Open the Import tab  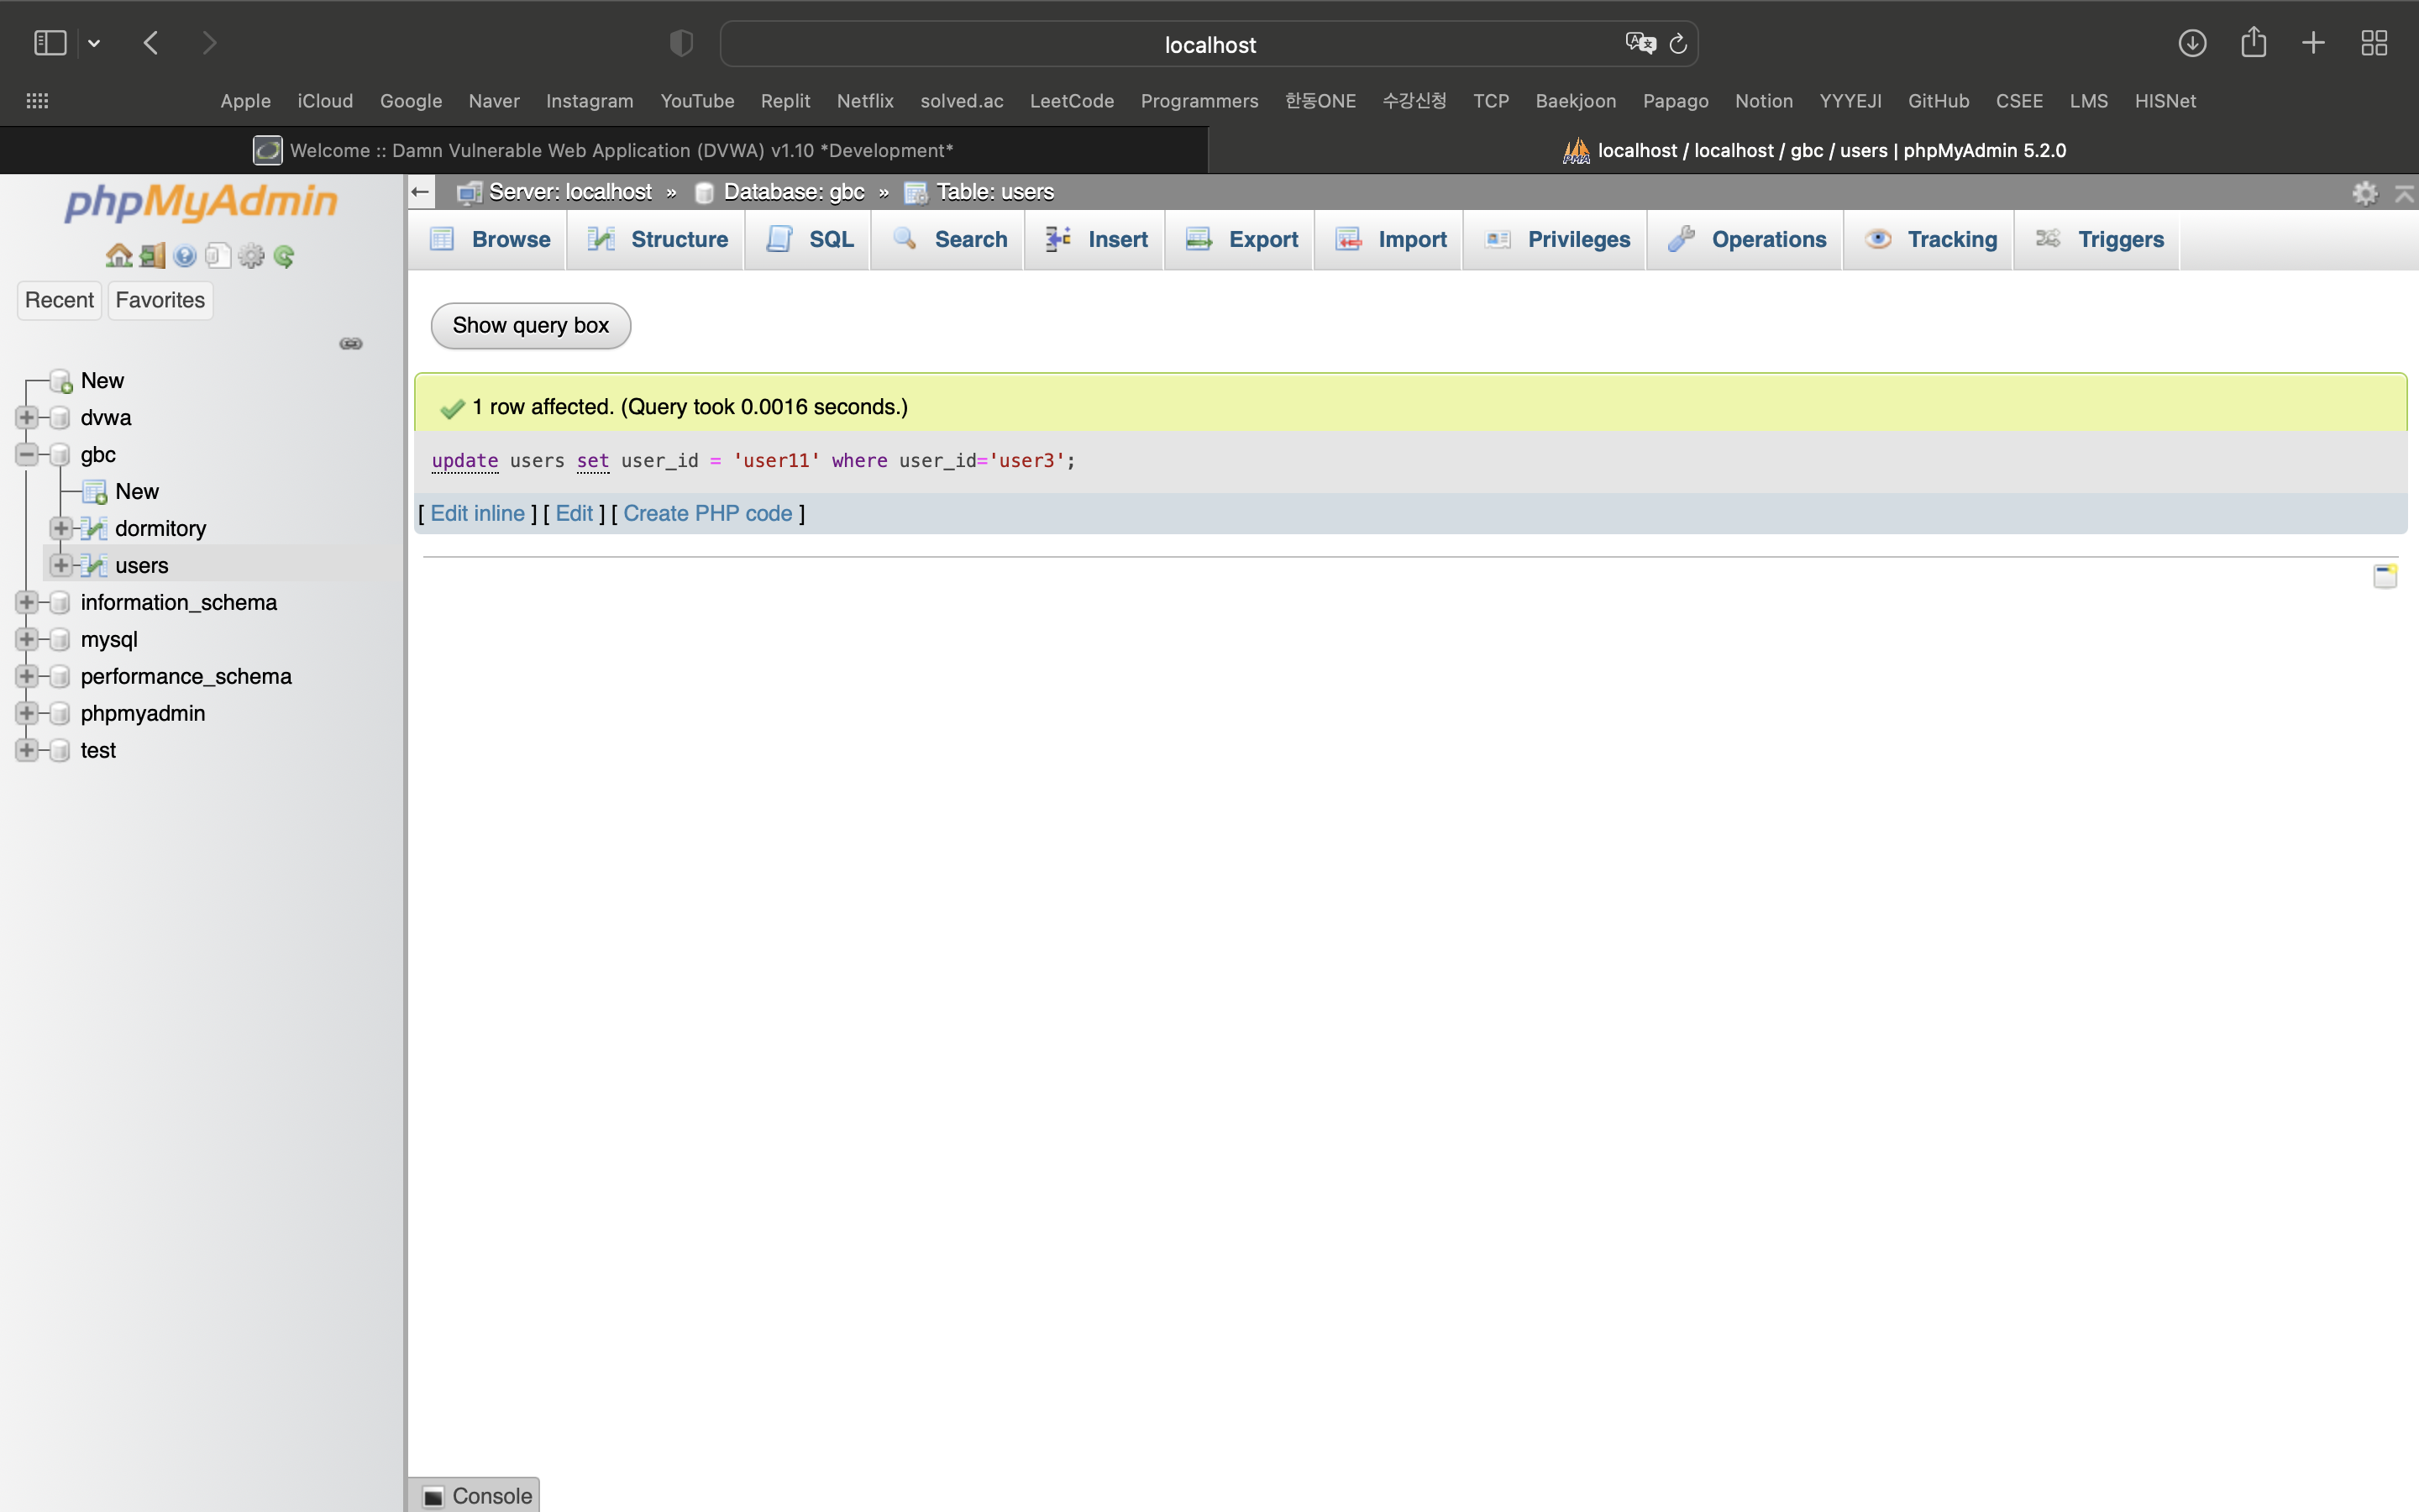(x=1389, y=240)
